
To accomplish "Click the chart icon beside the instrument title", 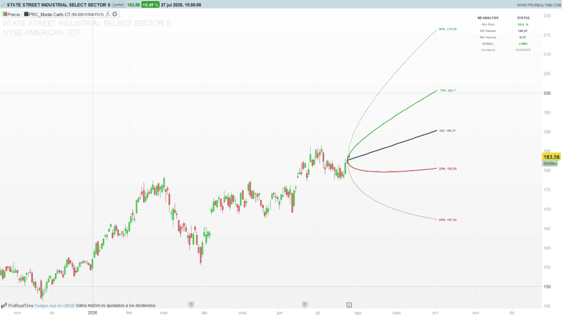I will pos(3,5).
